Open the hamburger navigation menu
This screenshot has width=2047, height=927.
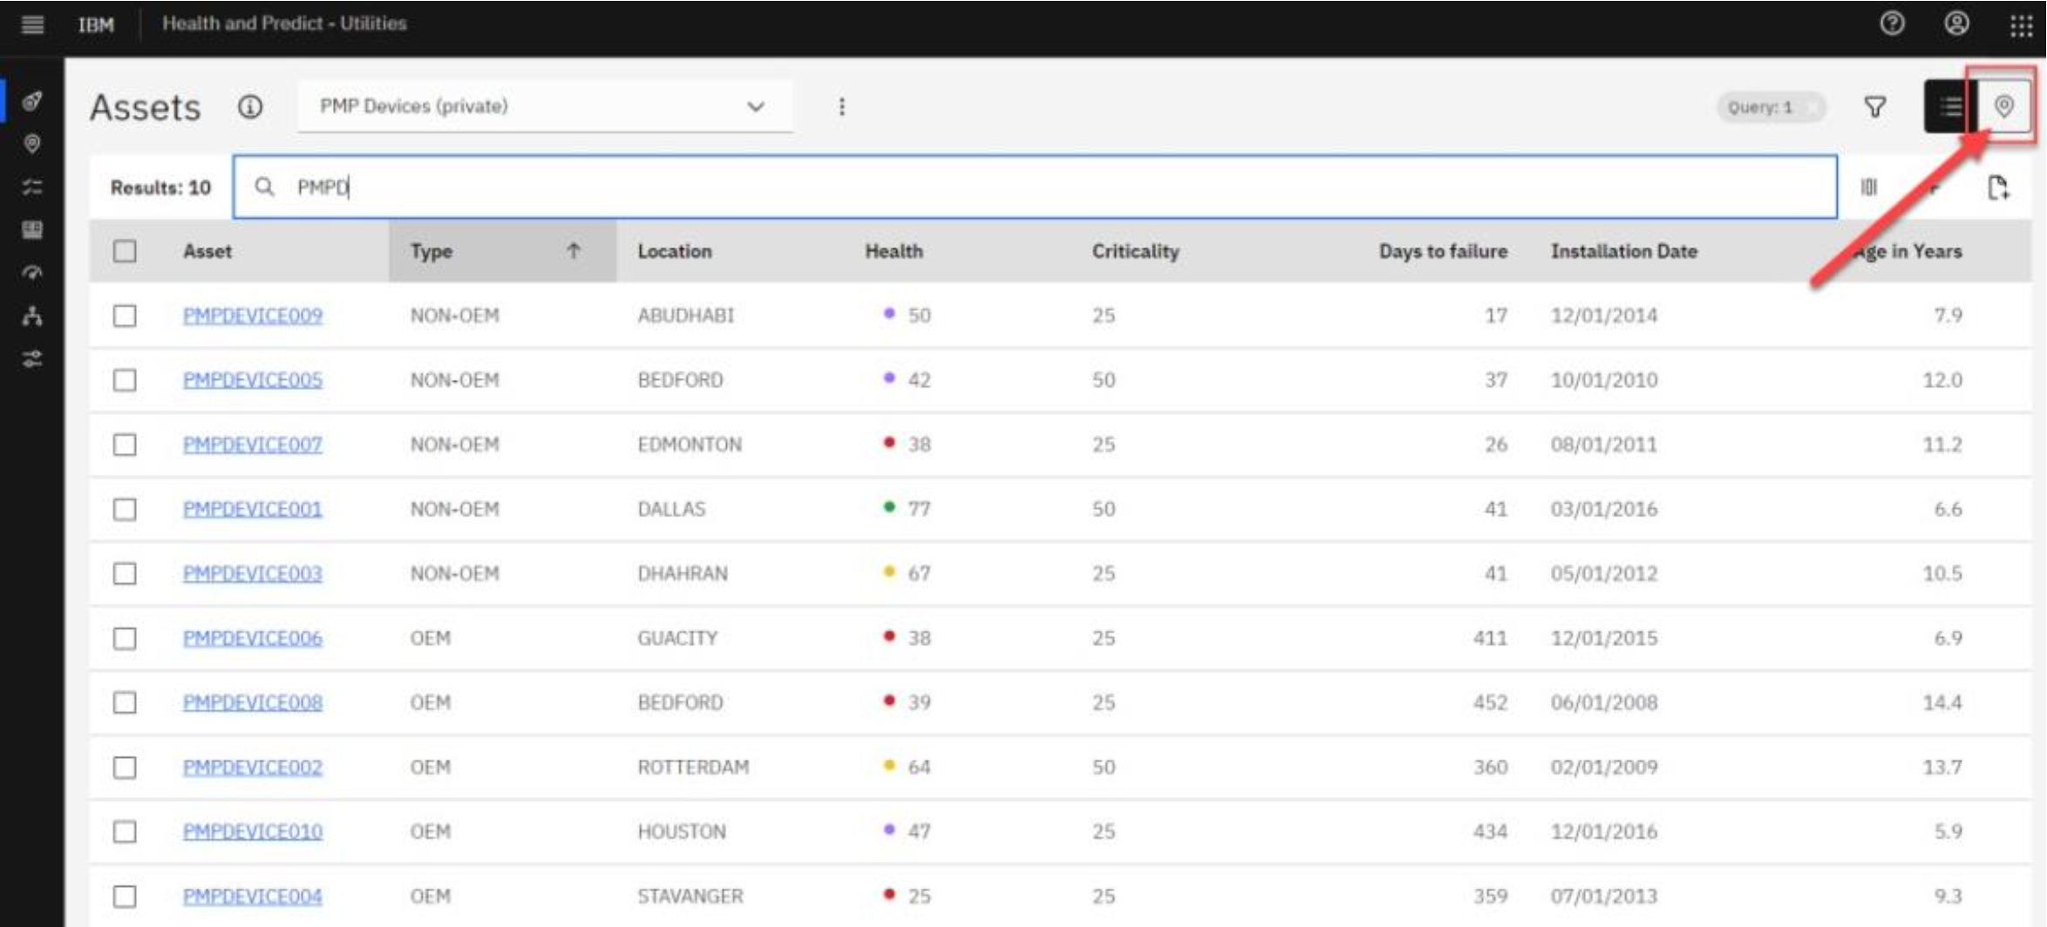click(32, 24)
